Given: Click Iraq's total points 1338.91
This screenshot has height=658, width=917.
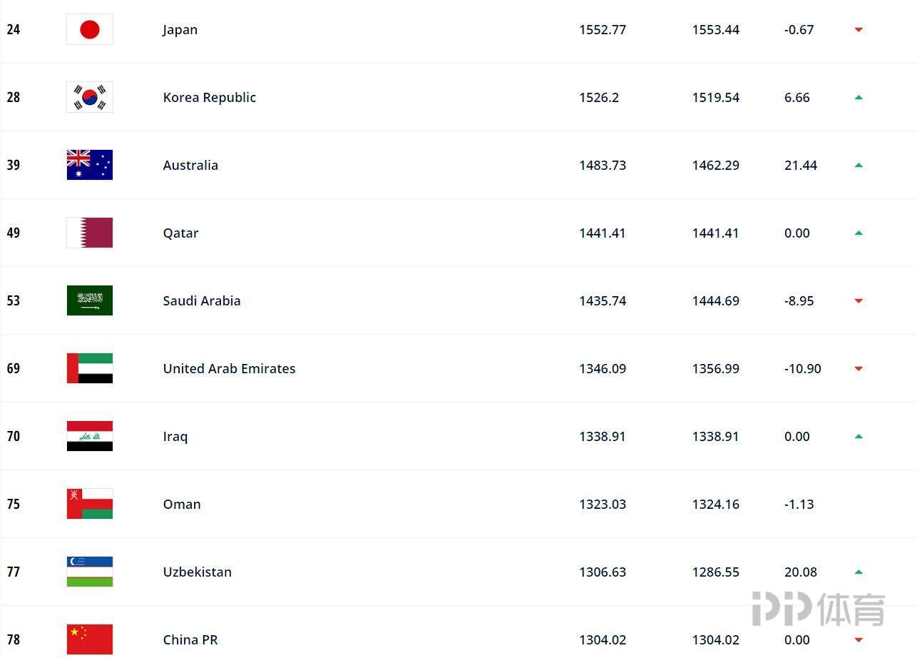Looking at the screenshot, I should click(603, 437).
